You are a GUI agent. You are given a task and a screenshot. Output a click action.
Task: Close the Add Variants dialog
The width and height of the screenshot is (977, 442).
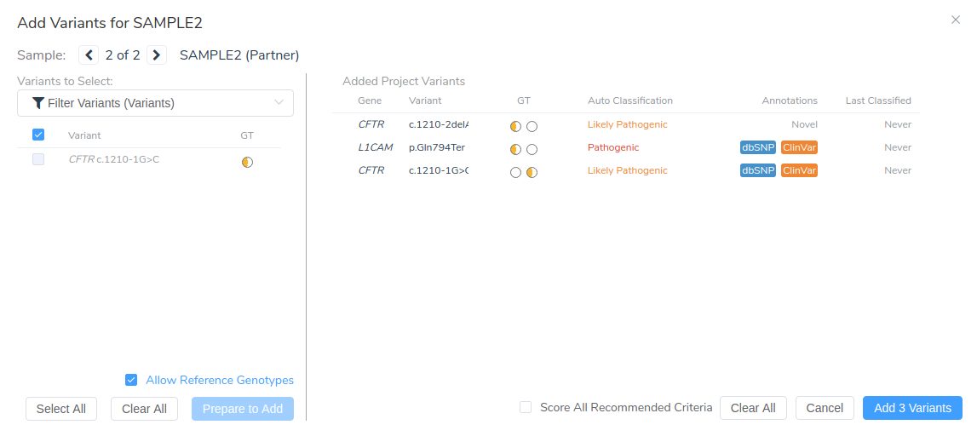955,20
